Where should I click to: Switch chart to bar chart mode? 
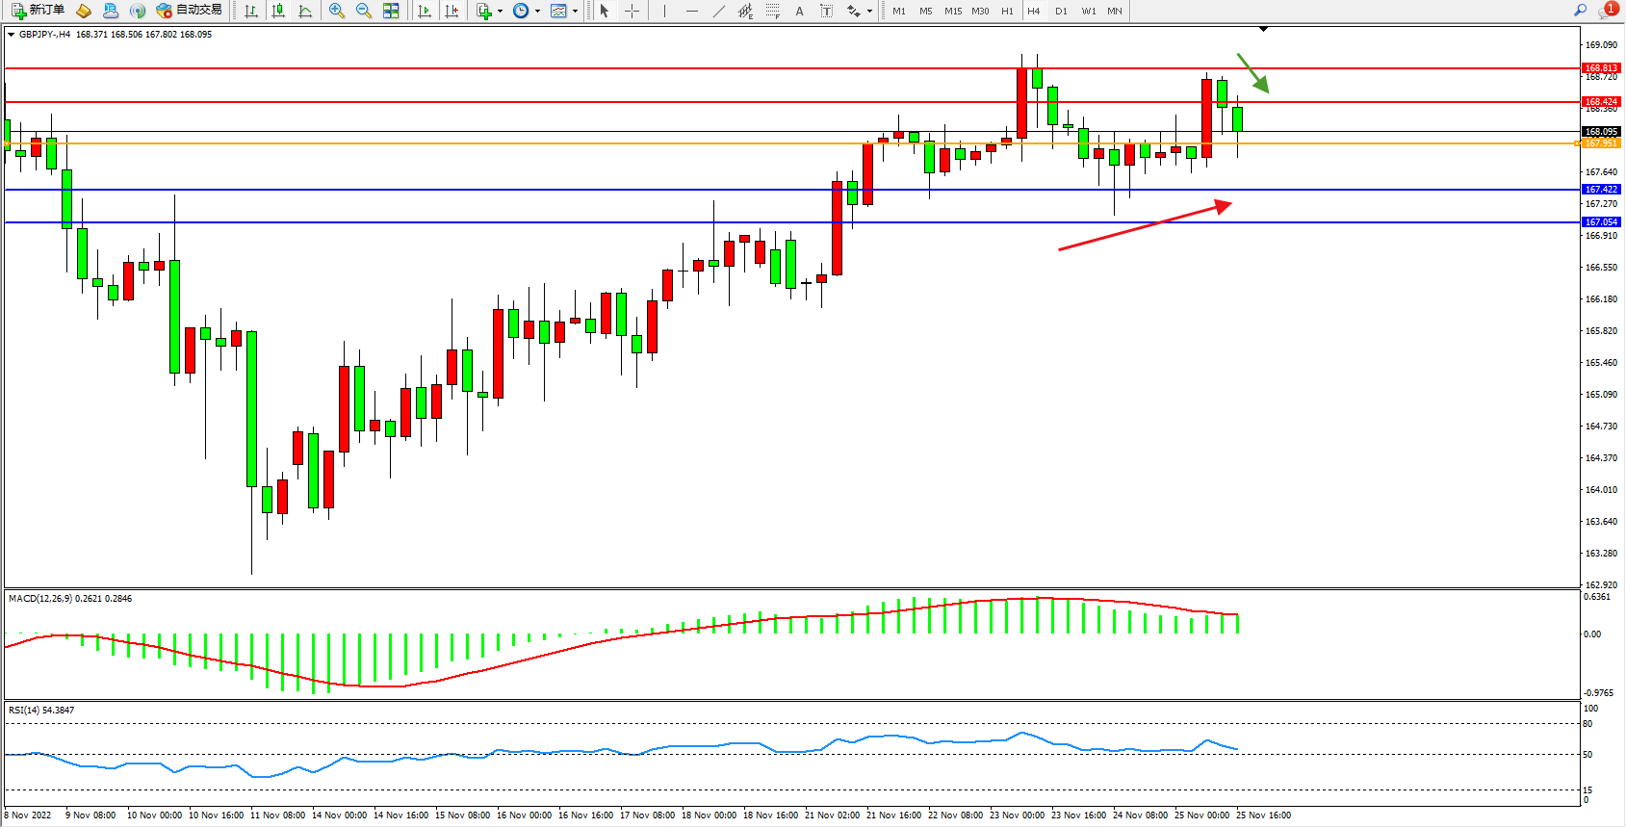coord(251,11)
